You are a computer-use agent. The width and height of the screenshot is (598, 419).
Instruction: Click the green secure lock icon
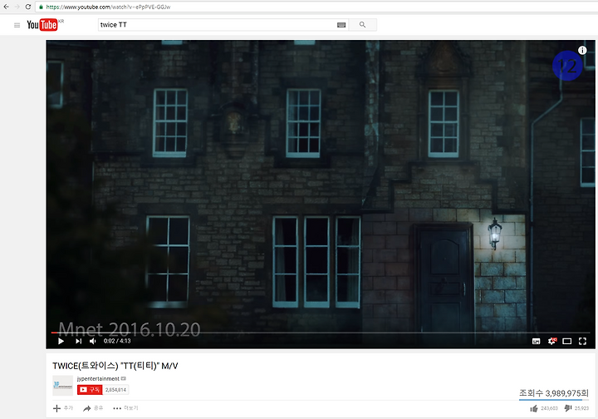click(x=42, y=7)
